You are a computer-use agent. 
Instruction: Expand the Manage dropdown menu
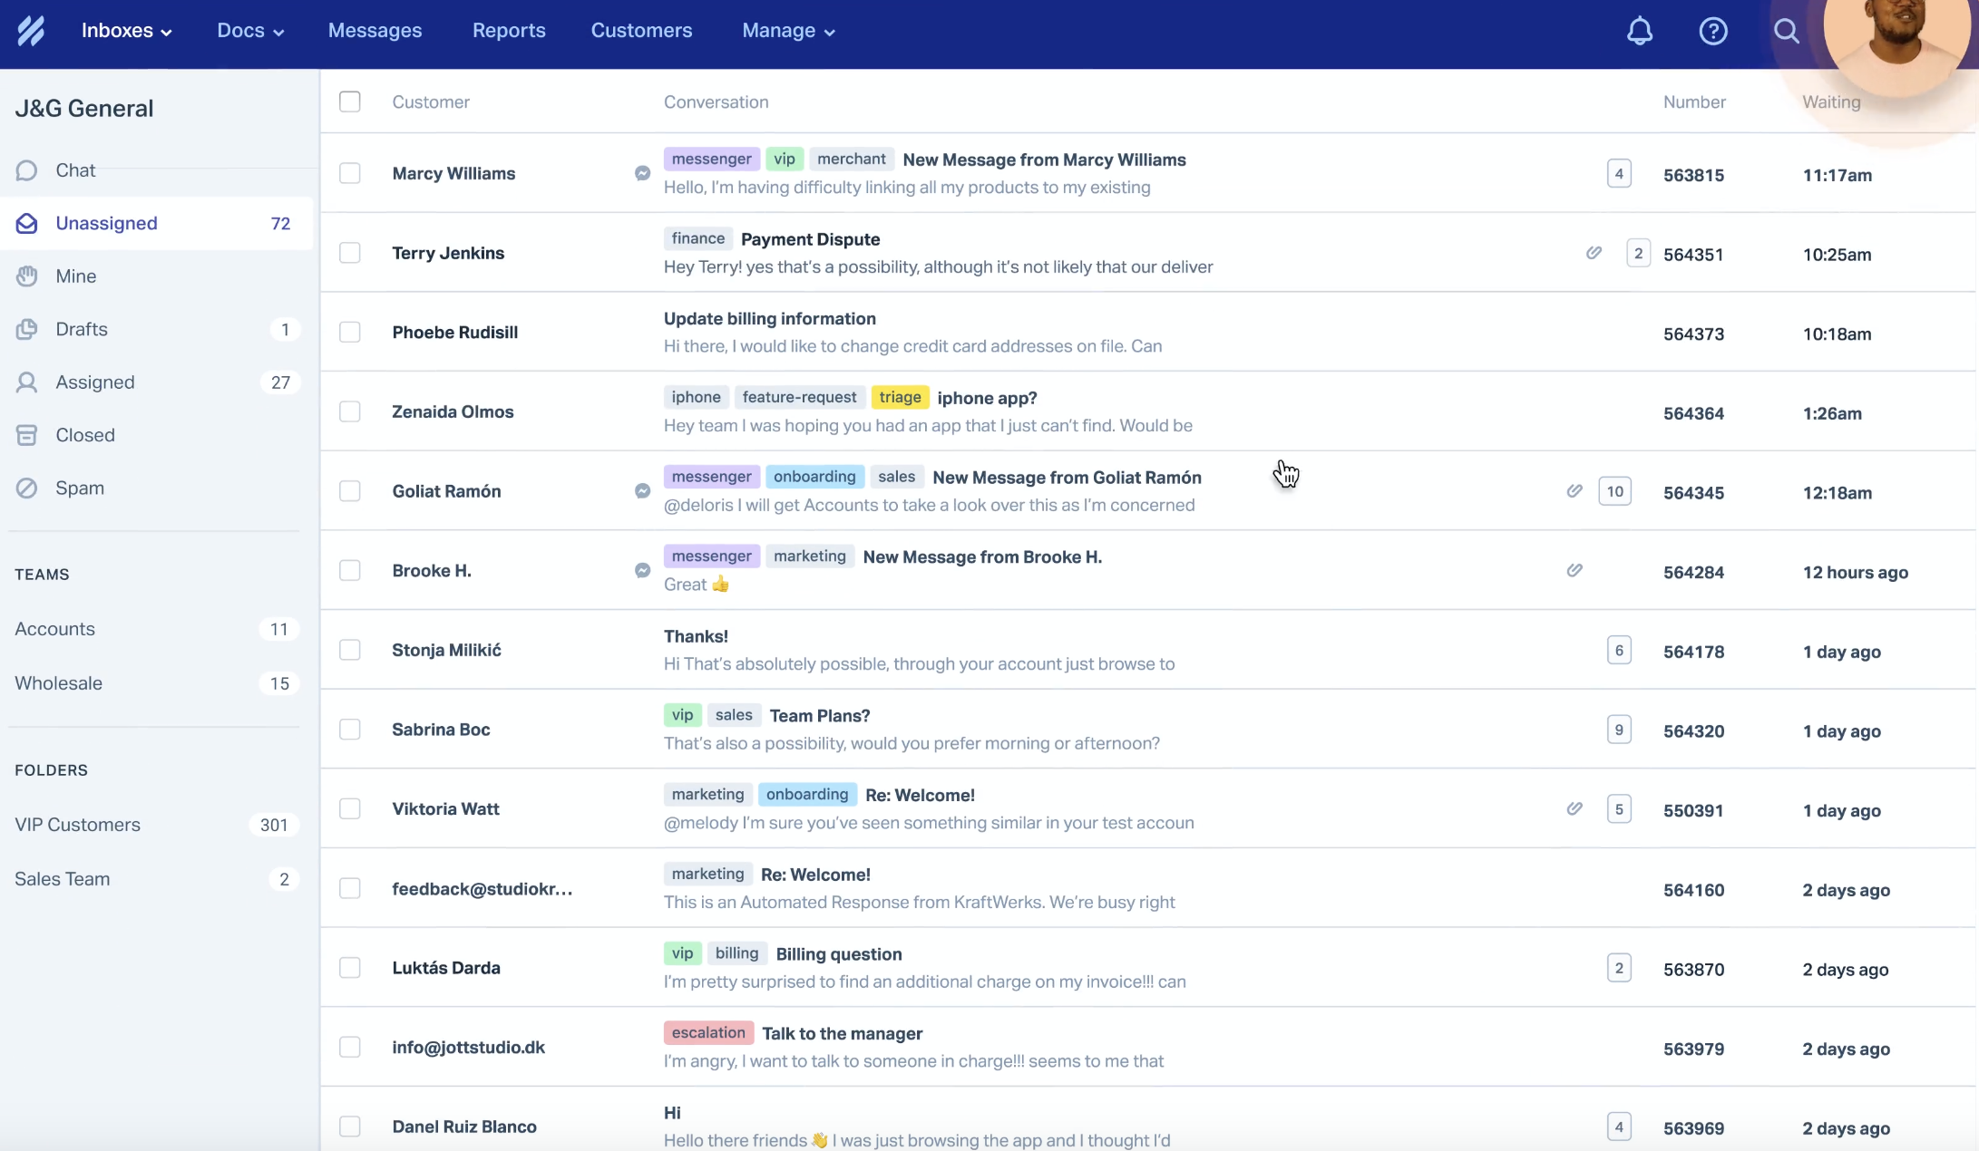coord(788,31)
